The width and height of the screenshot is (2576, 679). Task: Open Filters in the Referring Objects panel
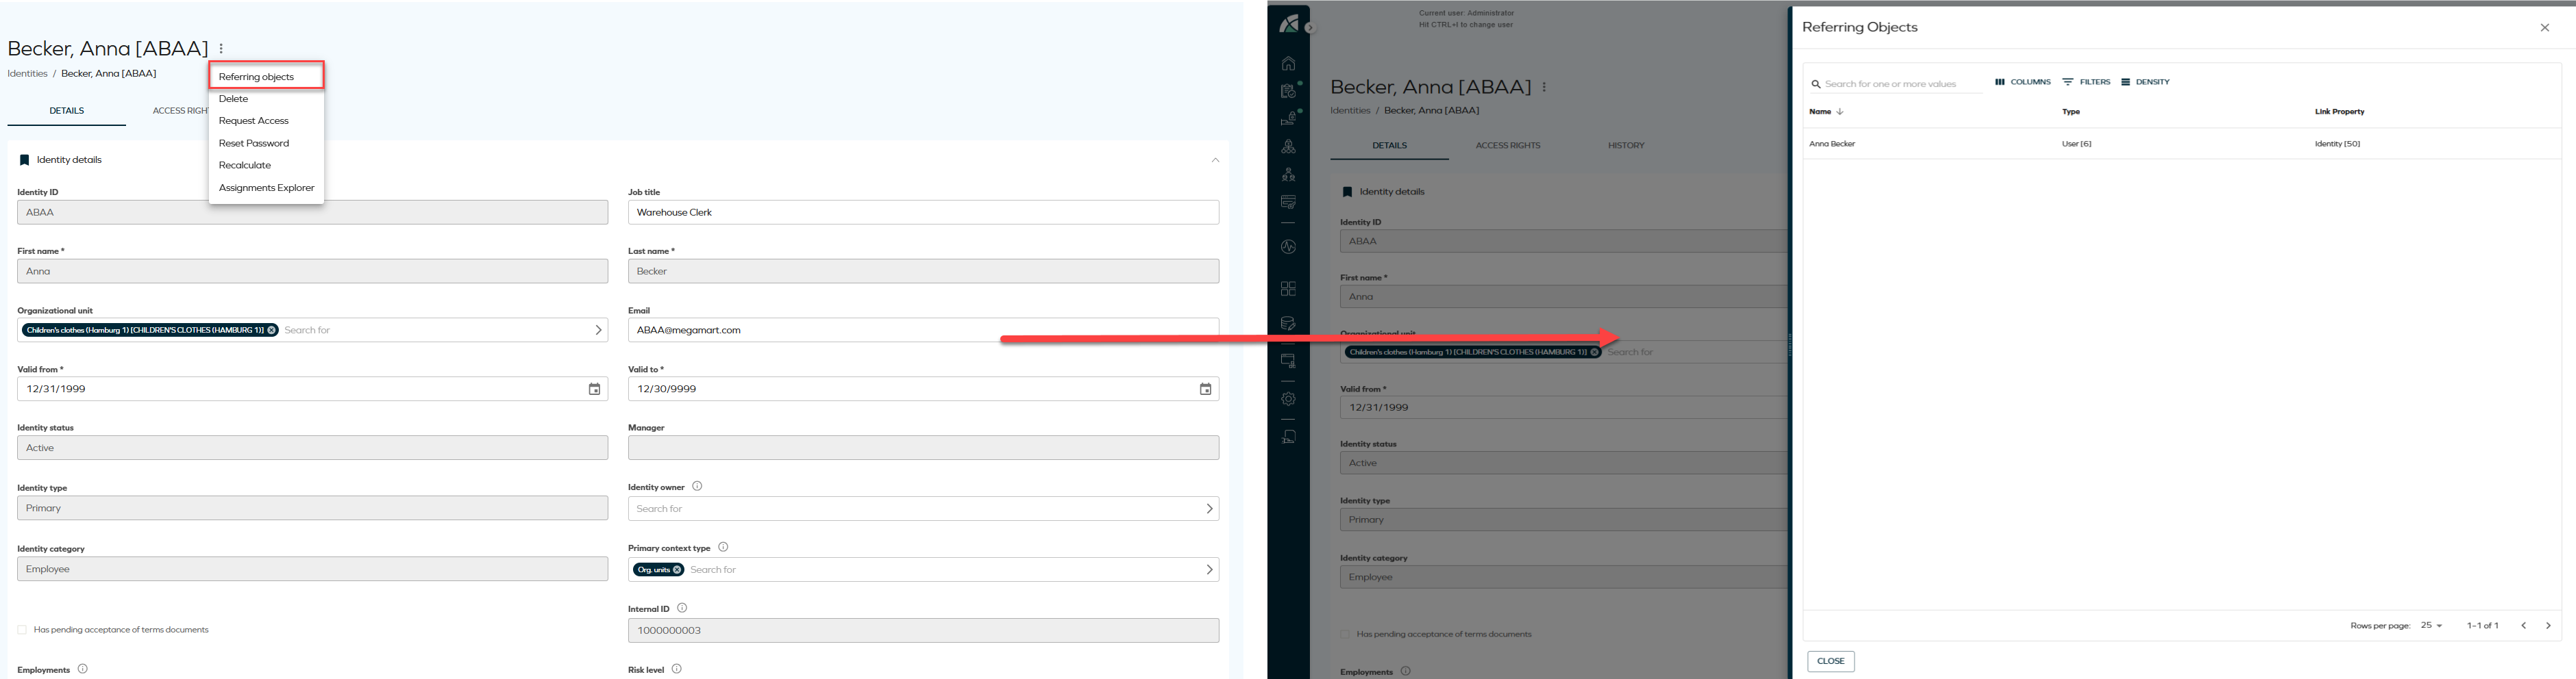pos(2087,82)
